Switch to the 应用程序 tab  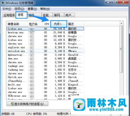tap(9, 15)
